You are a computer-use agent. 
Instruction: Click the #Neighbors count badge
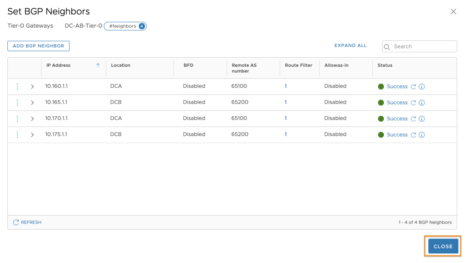(125, 26)
